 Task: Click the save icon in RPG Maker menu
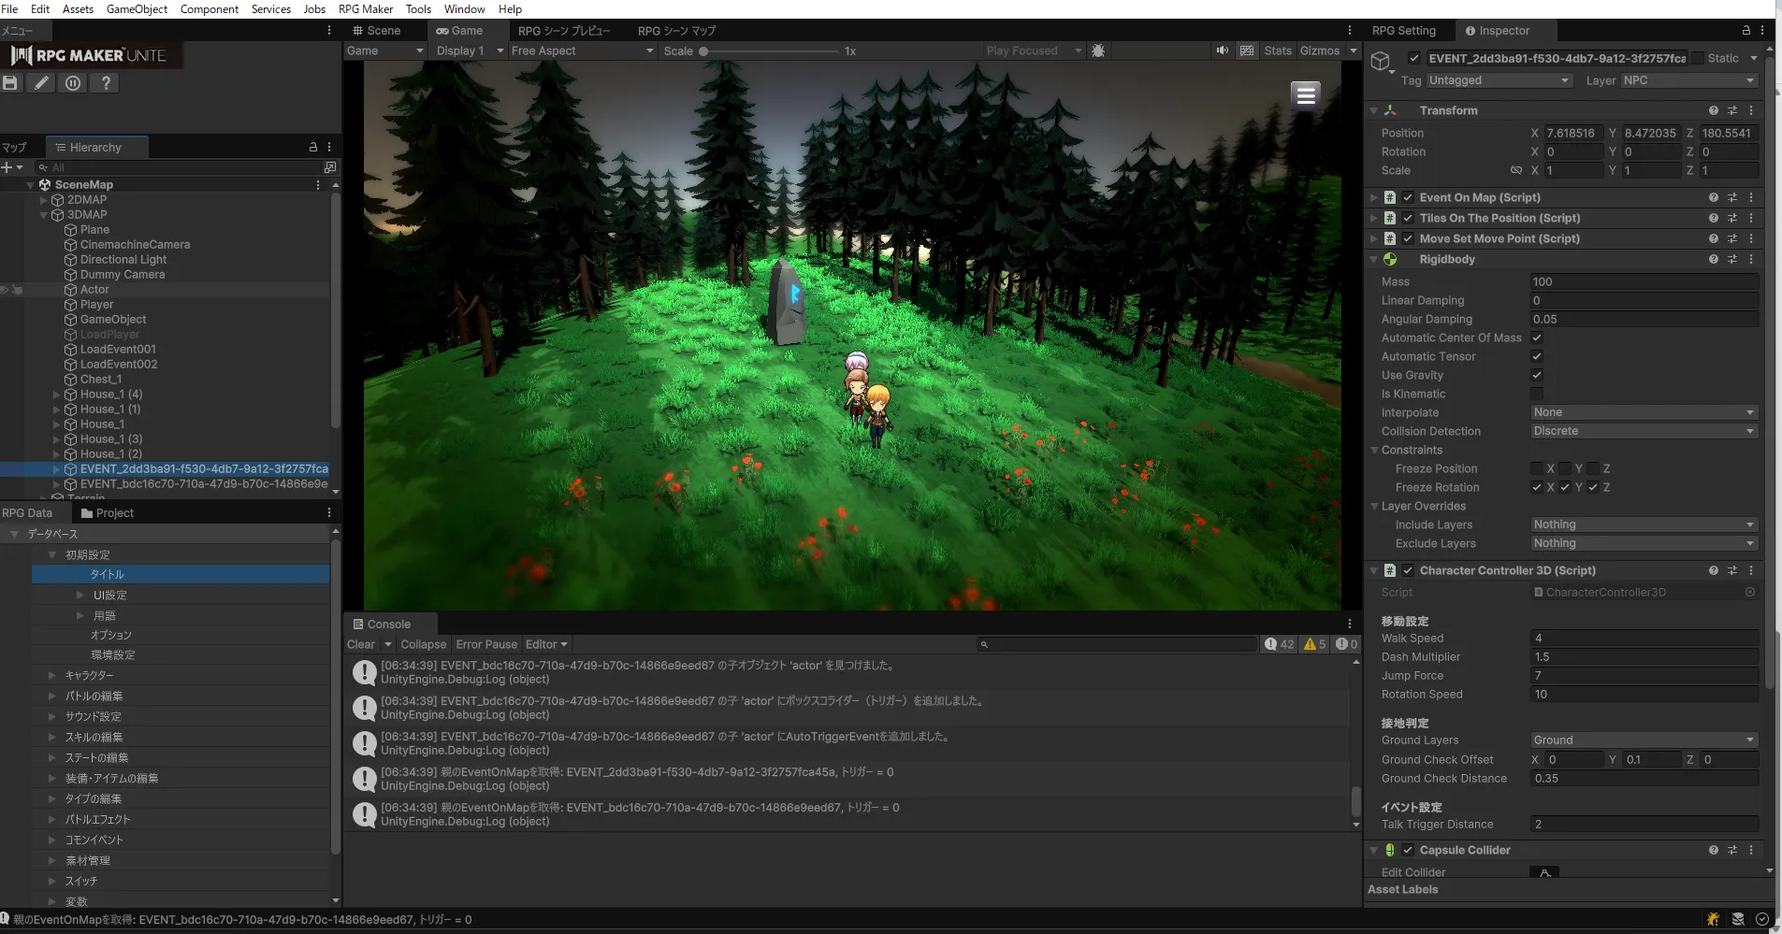pos(10,83)
